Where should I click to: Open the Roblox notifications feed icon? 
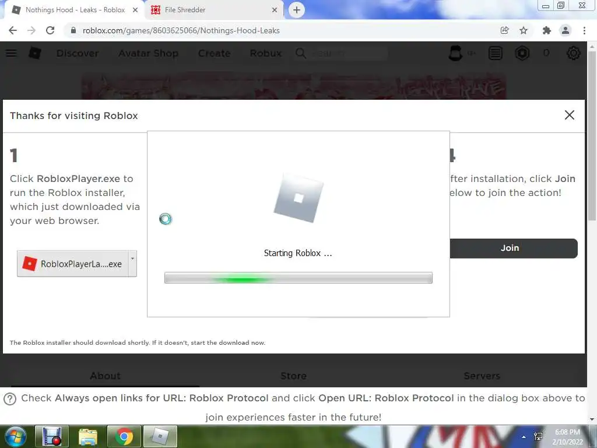496,53
